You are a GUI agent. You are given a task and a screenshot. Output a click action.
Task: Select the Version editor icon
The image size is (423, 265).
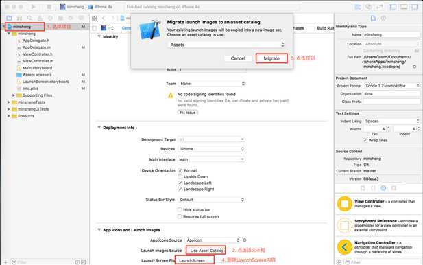pyautogui.click(x=379, y=7)
